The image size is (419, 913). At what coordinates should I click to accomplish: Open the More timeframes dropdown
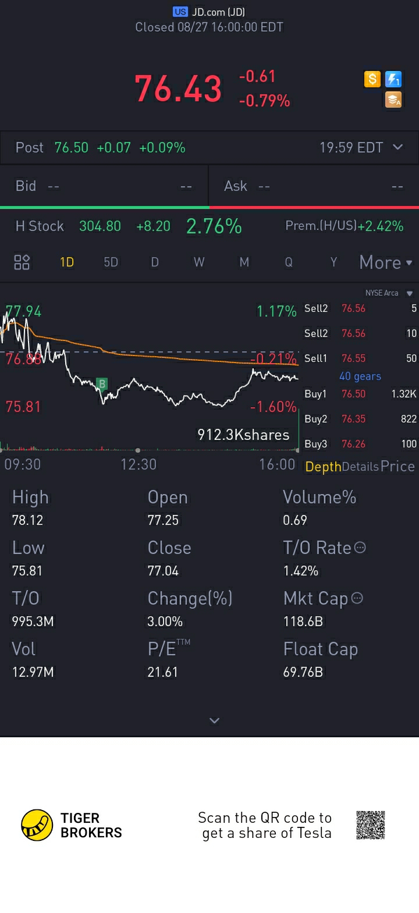(x=386, y=262)
